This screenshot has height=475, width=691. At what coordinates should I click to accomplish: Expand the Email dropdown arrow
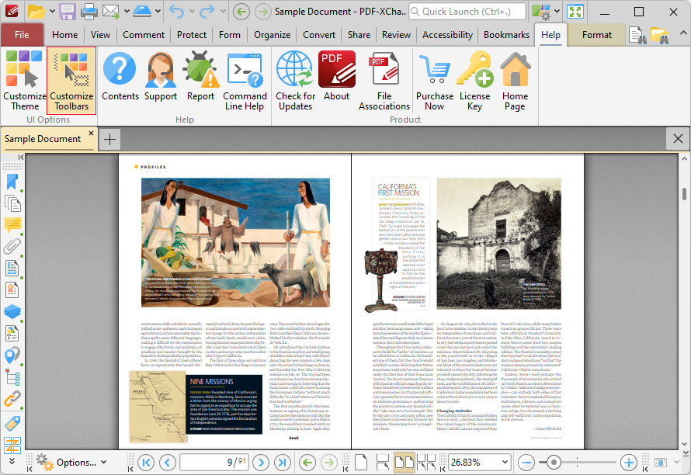[x=127, y=12]
